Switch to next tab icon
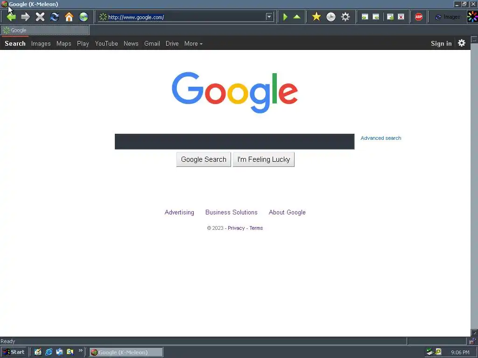 coord(376,17)
